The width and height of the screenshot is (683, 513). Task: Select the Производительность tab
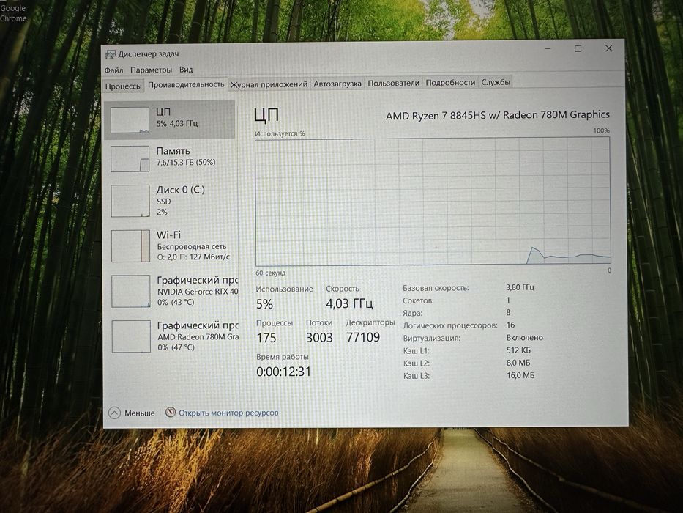pos(186,84)
